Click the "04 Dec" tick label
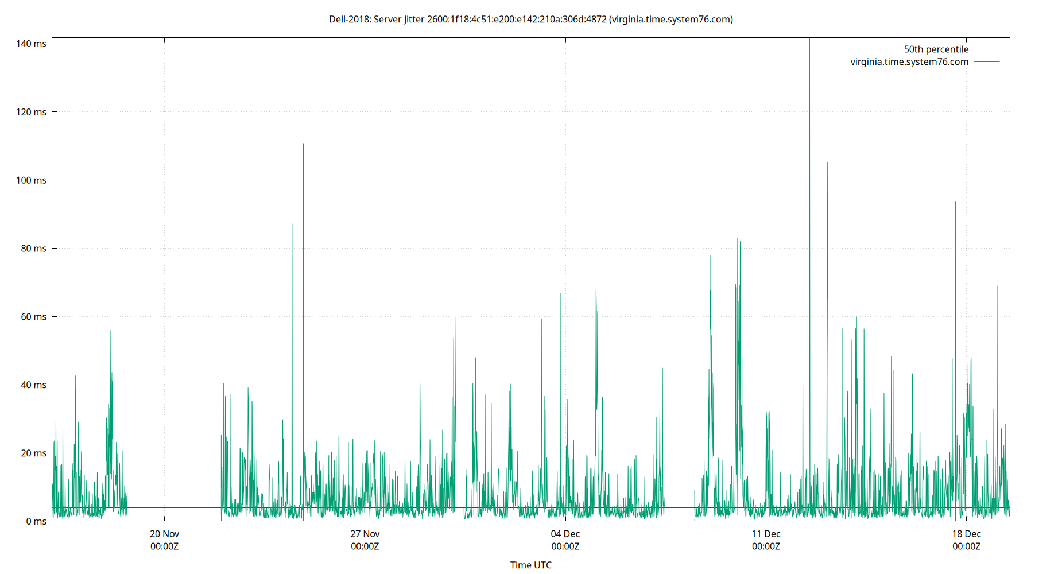1062x574 pixels. 566,533
